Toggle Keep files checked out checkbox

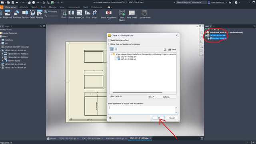point(110,40)
